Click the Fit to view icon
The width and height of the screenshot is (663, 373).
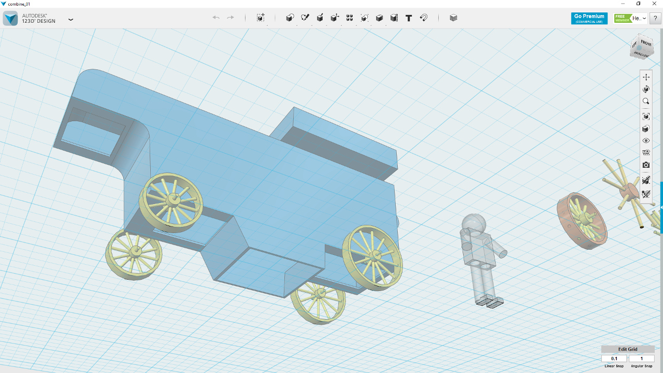tap(646, 117)
